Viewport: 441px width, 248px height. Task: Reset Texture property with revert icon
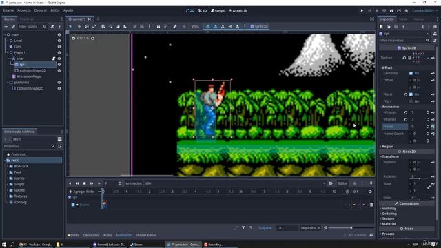pyautogui.click(x=404, y=58)
